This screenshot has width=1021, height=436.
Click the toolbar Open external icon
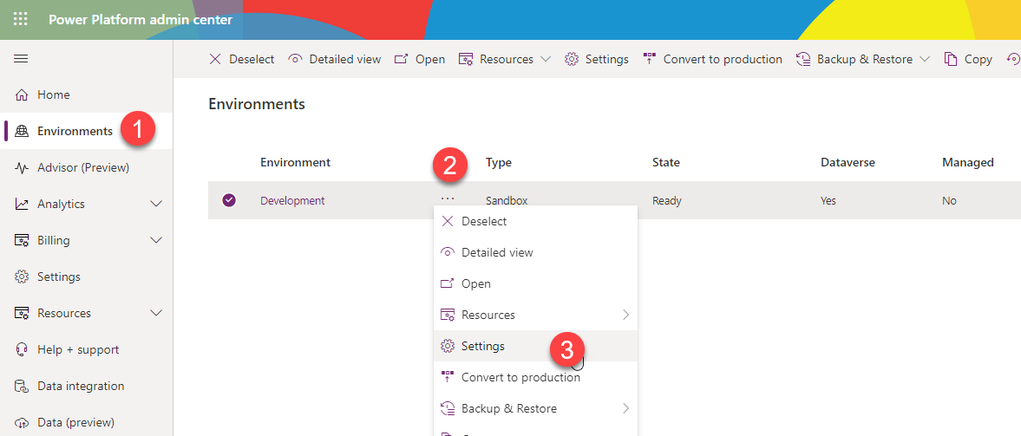[x=401, y=59]
